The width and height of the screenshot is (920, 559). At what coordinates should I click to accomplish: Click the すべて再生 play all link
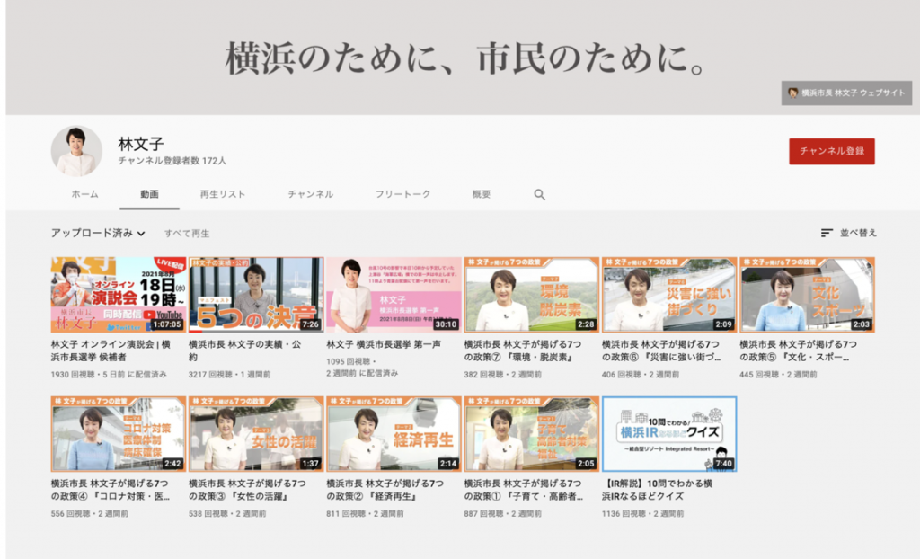187,233
